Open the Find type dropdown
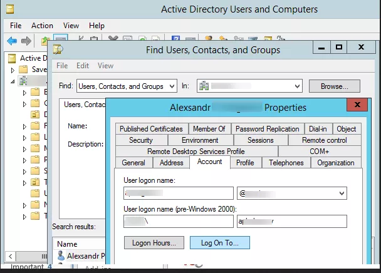 (x=172, y=86)
